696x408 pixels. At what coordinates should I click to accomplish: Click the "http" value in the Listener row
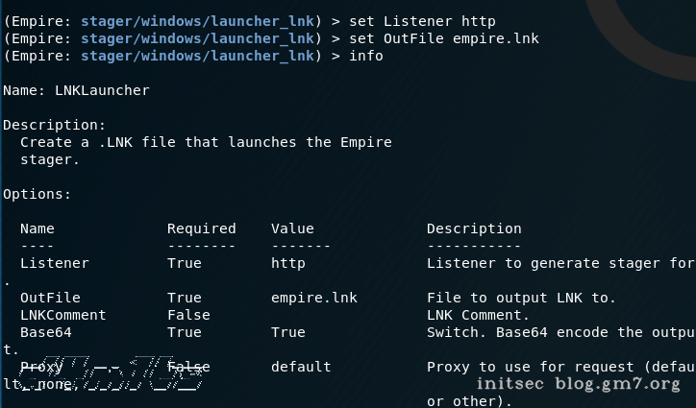click(x=287, y=263)
